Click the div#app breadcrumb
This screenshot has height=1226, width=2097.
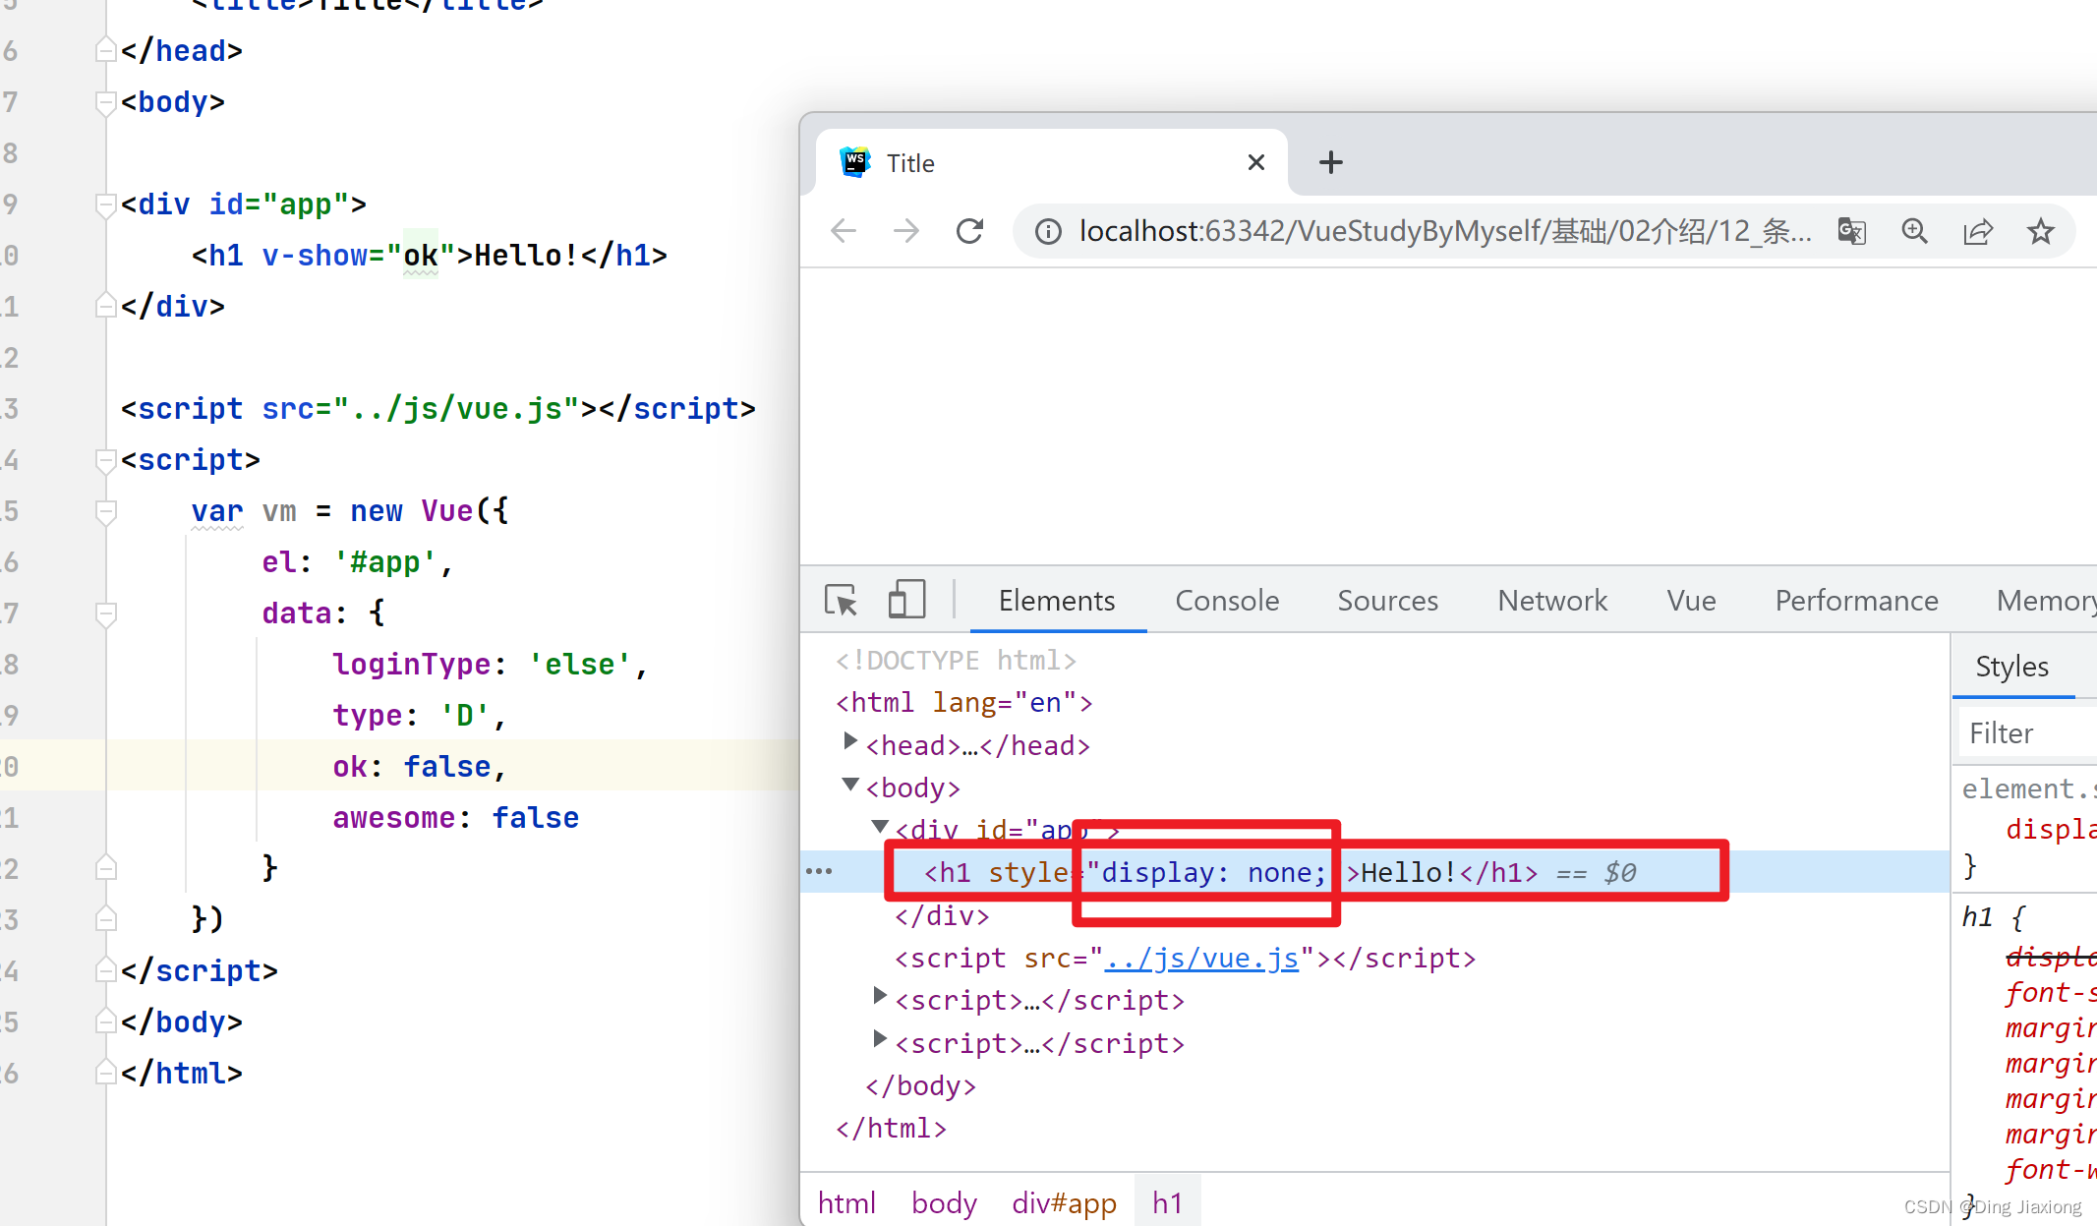[x=1064, y=1202]
